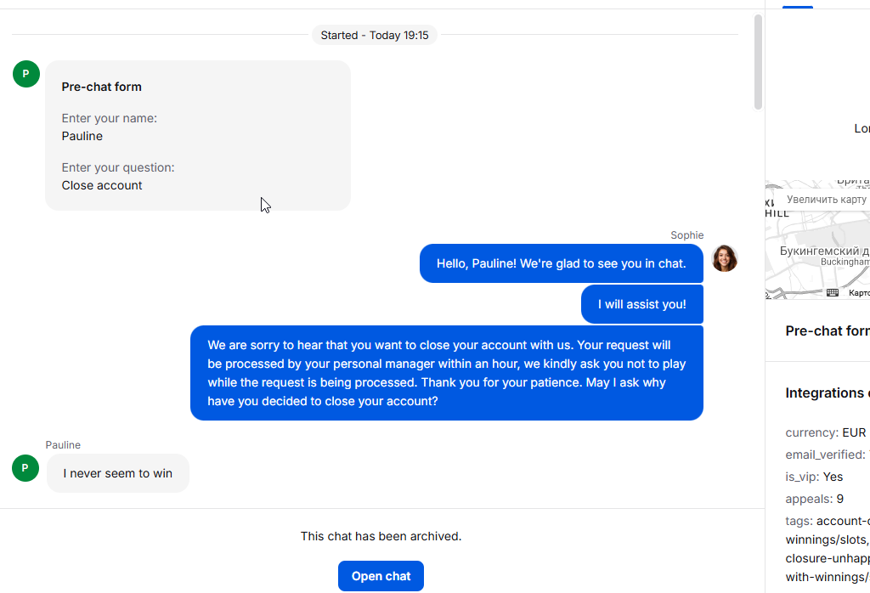Image resolution: width=870 pixels, height=593 pixels.
Task: Click the chat scrollbar thumb
Action: pos(758,62)
